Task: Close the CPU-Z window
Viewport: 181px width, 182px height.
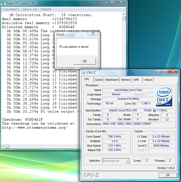Action: 173,71
